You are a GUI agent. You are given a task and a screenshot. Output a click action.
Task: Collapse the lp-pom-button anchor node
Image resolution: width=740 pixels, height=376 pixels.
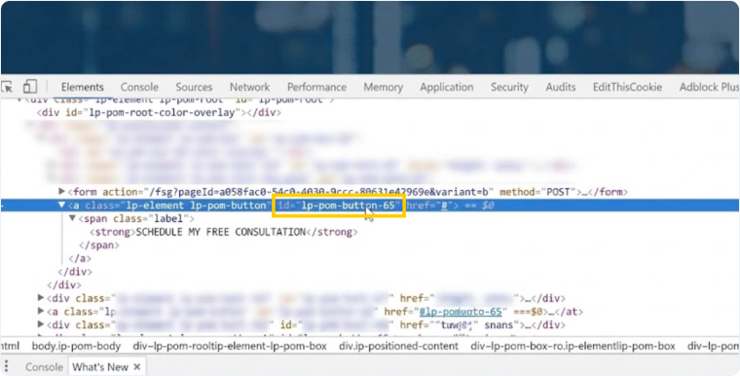pyautogui.click(x=61, y=205)
